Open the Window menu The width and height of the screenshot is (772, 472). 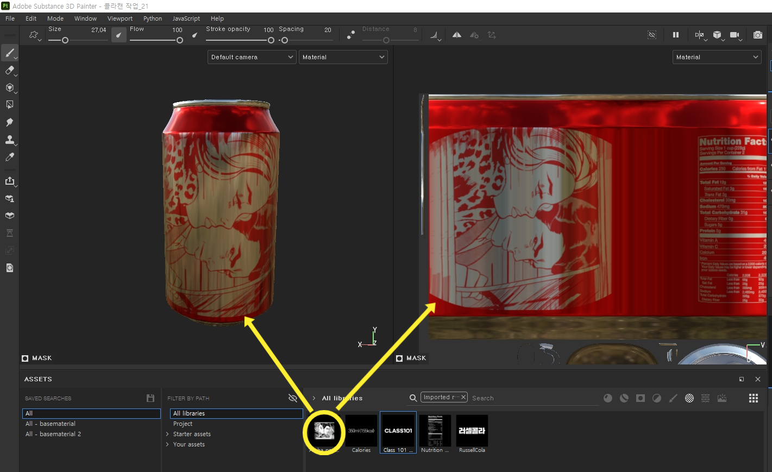pyautogui.click(x=85, y=18)
